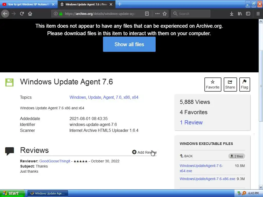
Task: Click the orange magnifier tray icon
Action: click(x=244, y=193)
